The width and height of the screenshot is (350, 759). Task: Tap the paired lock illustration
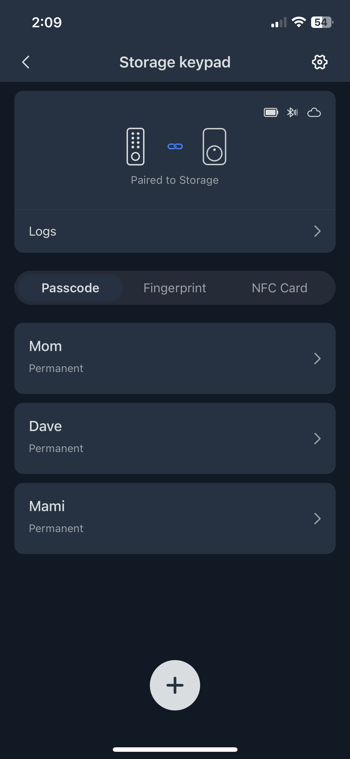pos(214,147)
